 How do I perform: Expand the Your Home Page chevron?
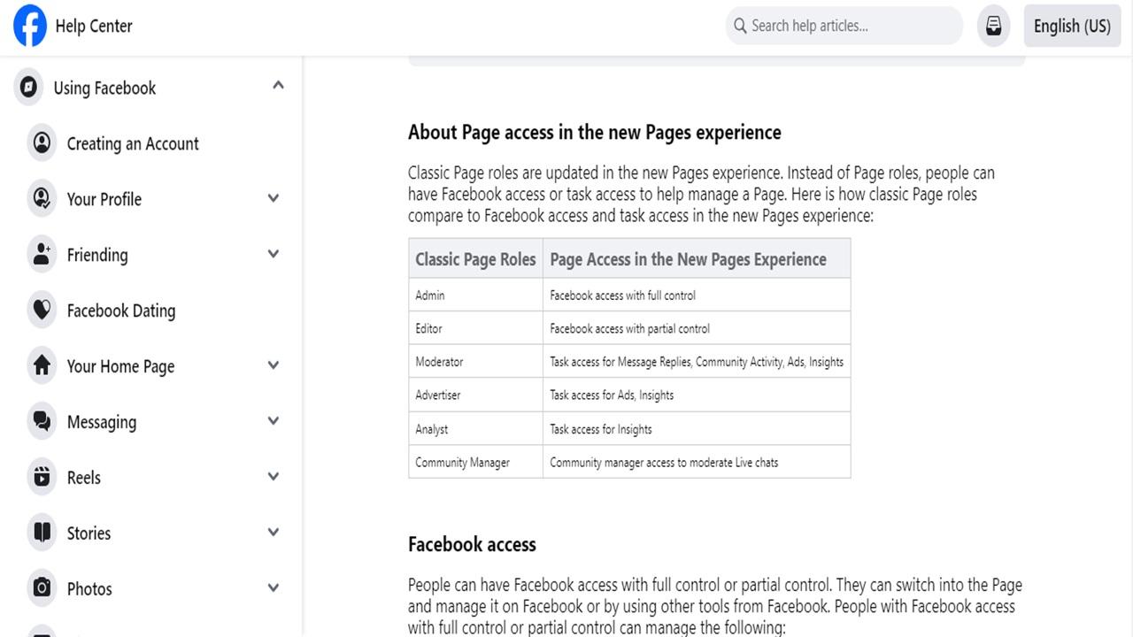click(274, 365)
